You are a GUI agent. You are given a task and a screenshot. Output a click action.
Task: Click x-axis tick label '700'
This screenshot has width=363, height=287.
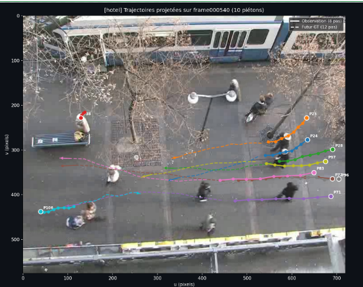[336, 278]
